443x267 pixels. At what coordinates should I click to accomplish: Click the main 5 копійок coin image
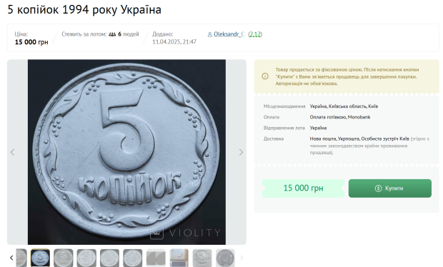[x=126, y=152]
